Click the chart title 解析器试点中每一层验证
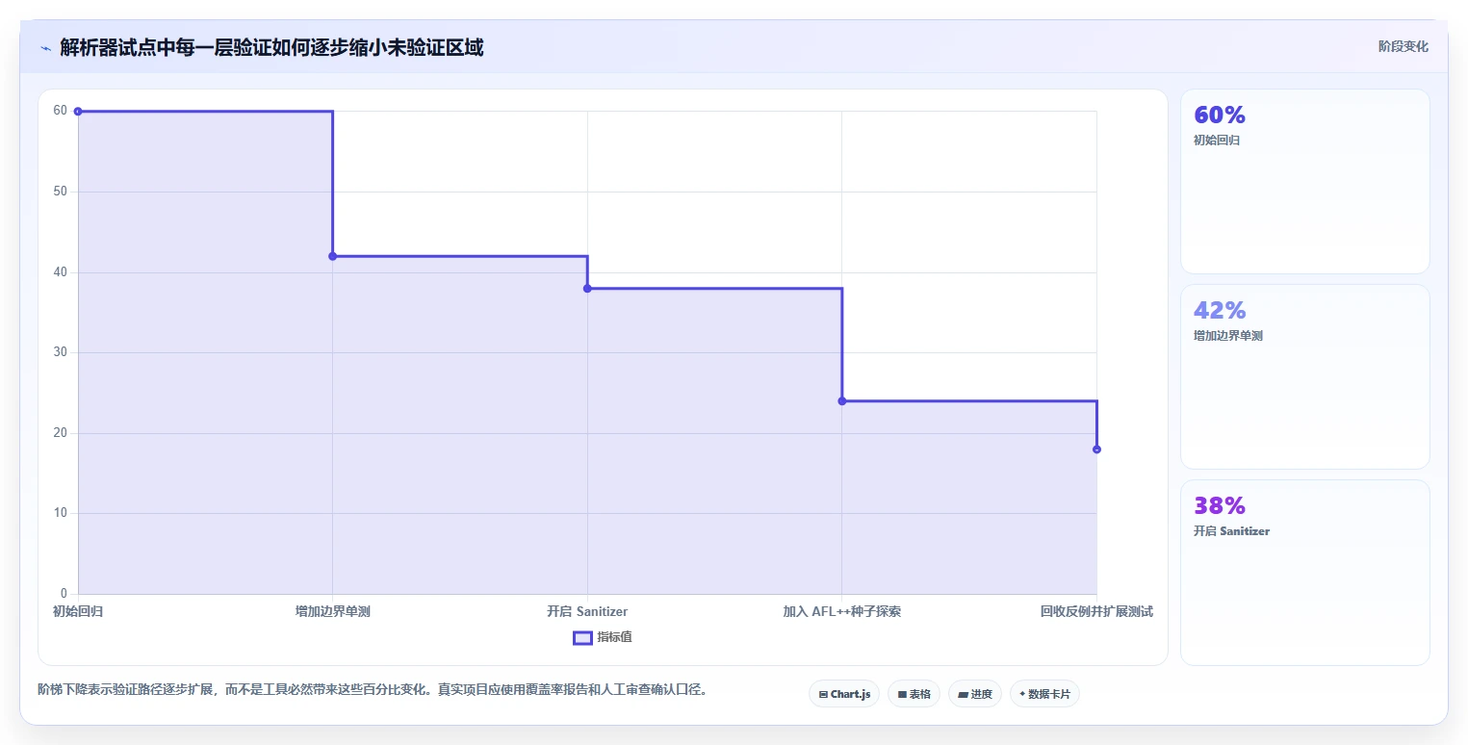 click(156, 47)
